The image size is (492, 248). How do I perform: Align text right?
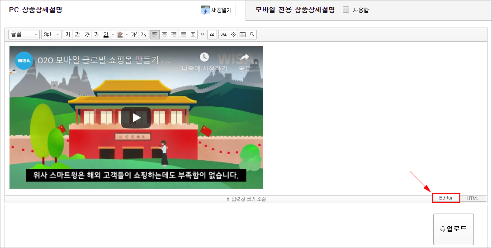coord(174,34)
